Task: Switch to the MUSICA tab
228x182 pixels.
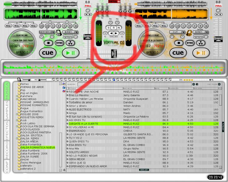Action: click(x=7, y=91)
